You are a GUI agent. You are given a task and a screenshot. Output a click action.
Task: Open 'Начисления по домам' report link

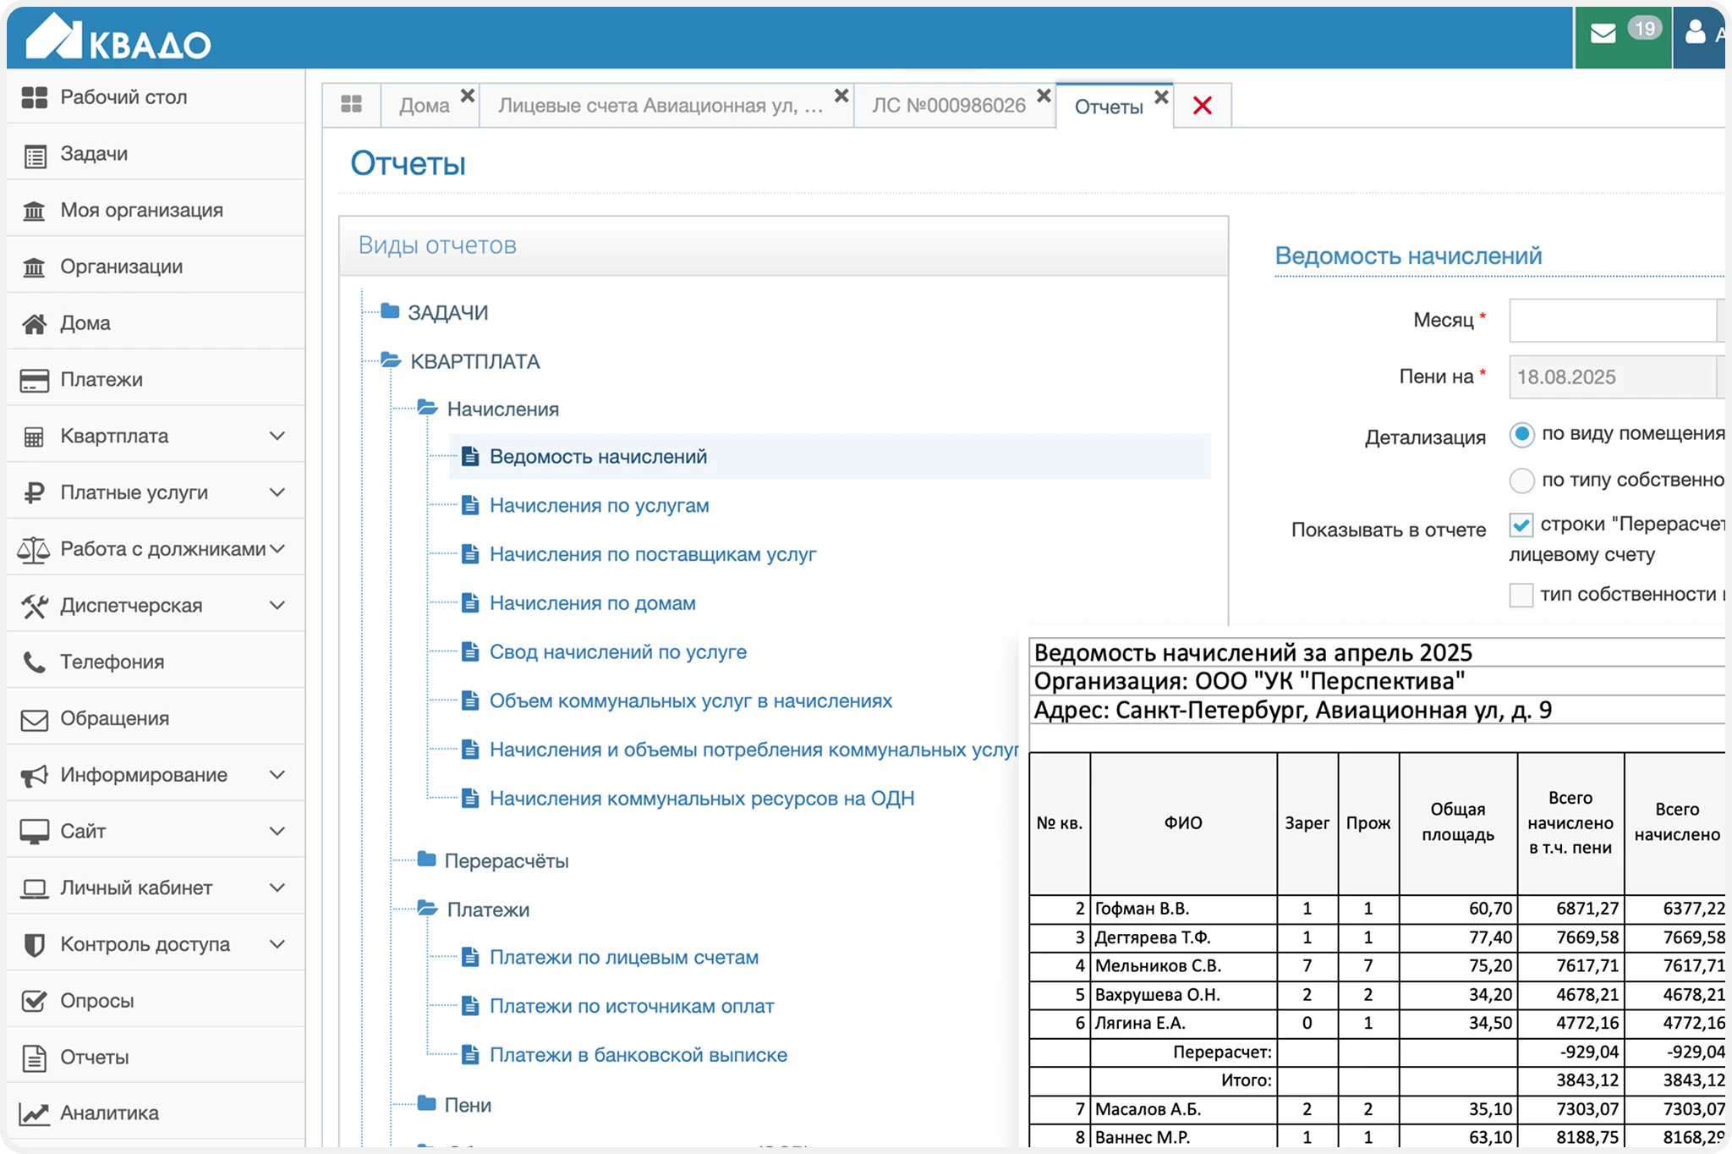(x=592, y=603)
